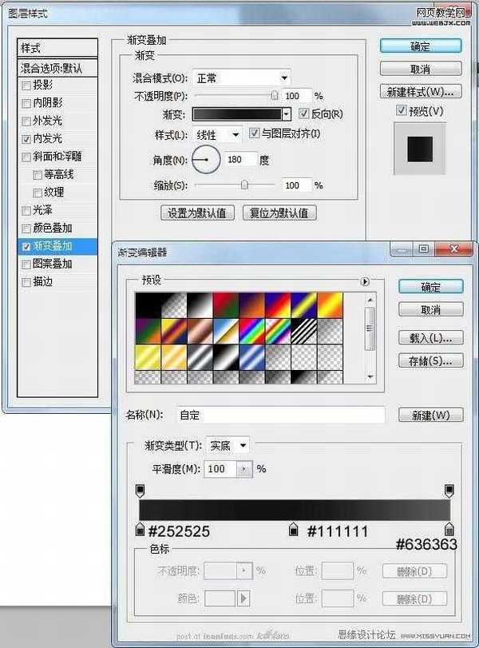Click the angle dial control
The height and width of the screenshot is (648, 479).
pos(206,160)
